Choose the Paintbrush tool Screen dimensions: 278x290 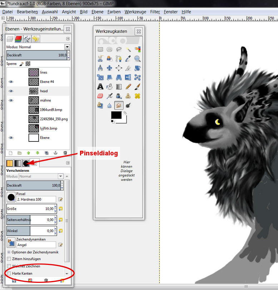138,87
